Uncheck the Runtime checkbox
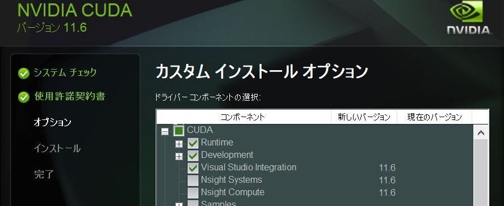This screenshot has height=206, width=504. 193,143
